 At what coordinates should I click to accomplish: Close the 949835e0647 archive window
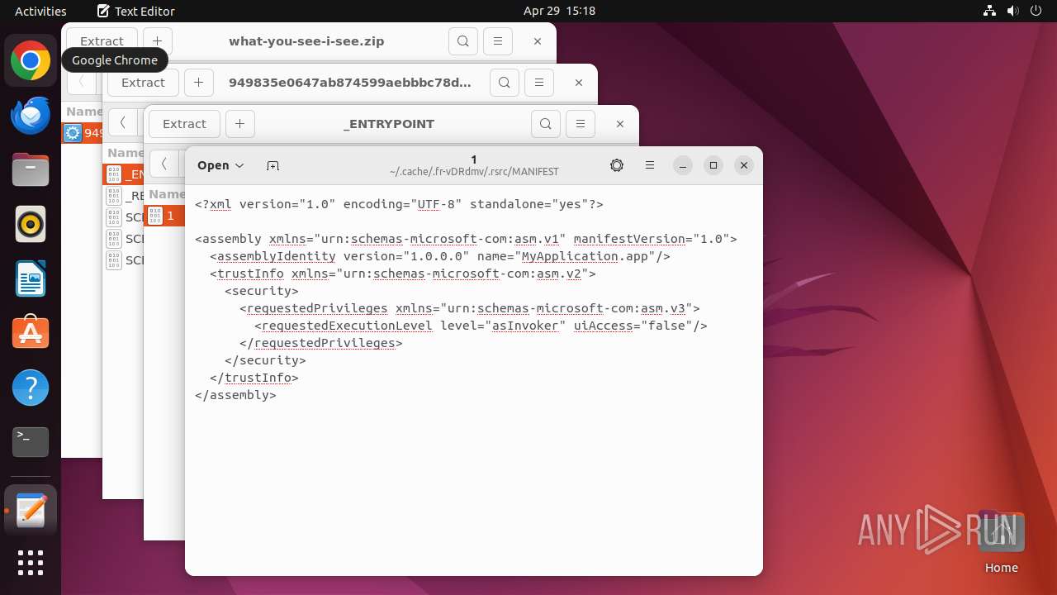579,83
